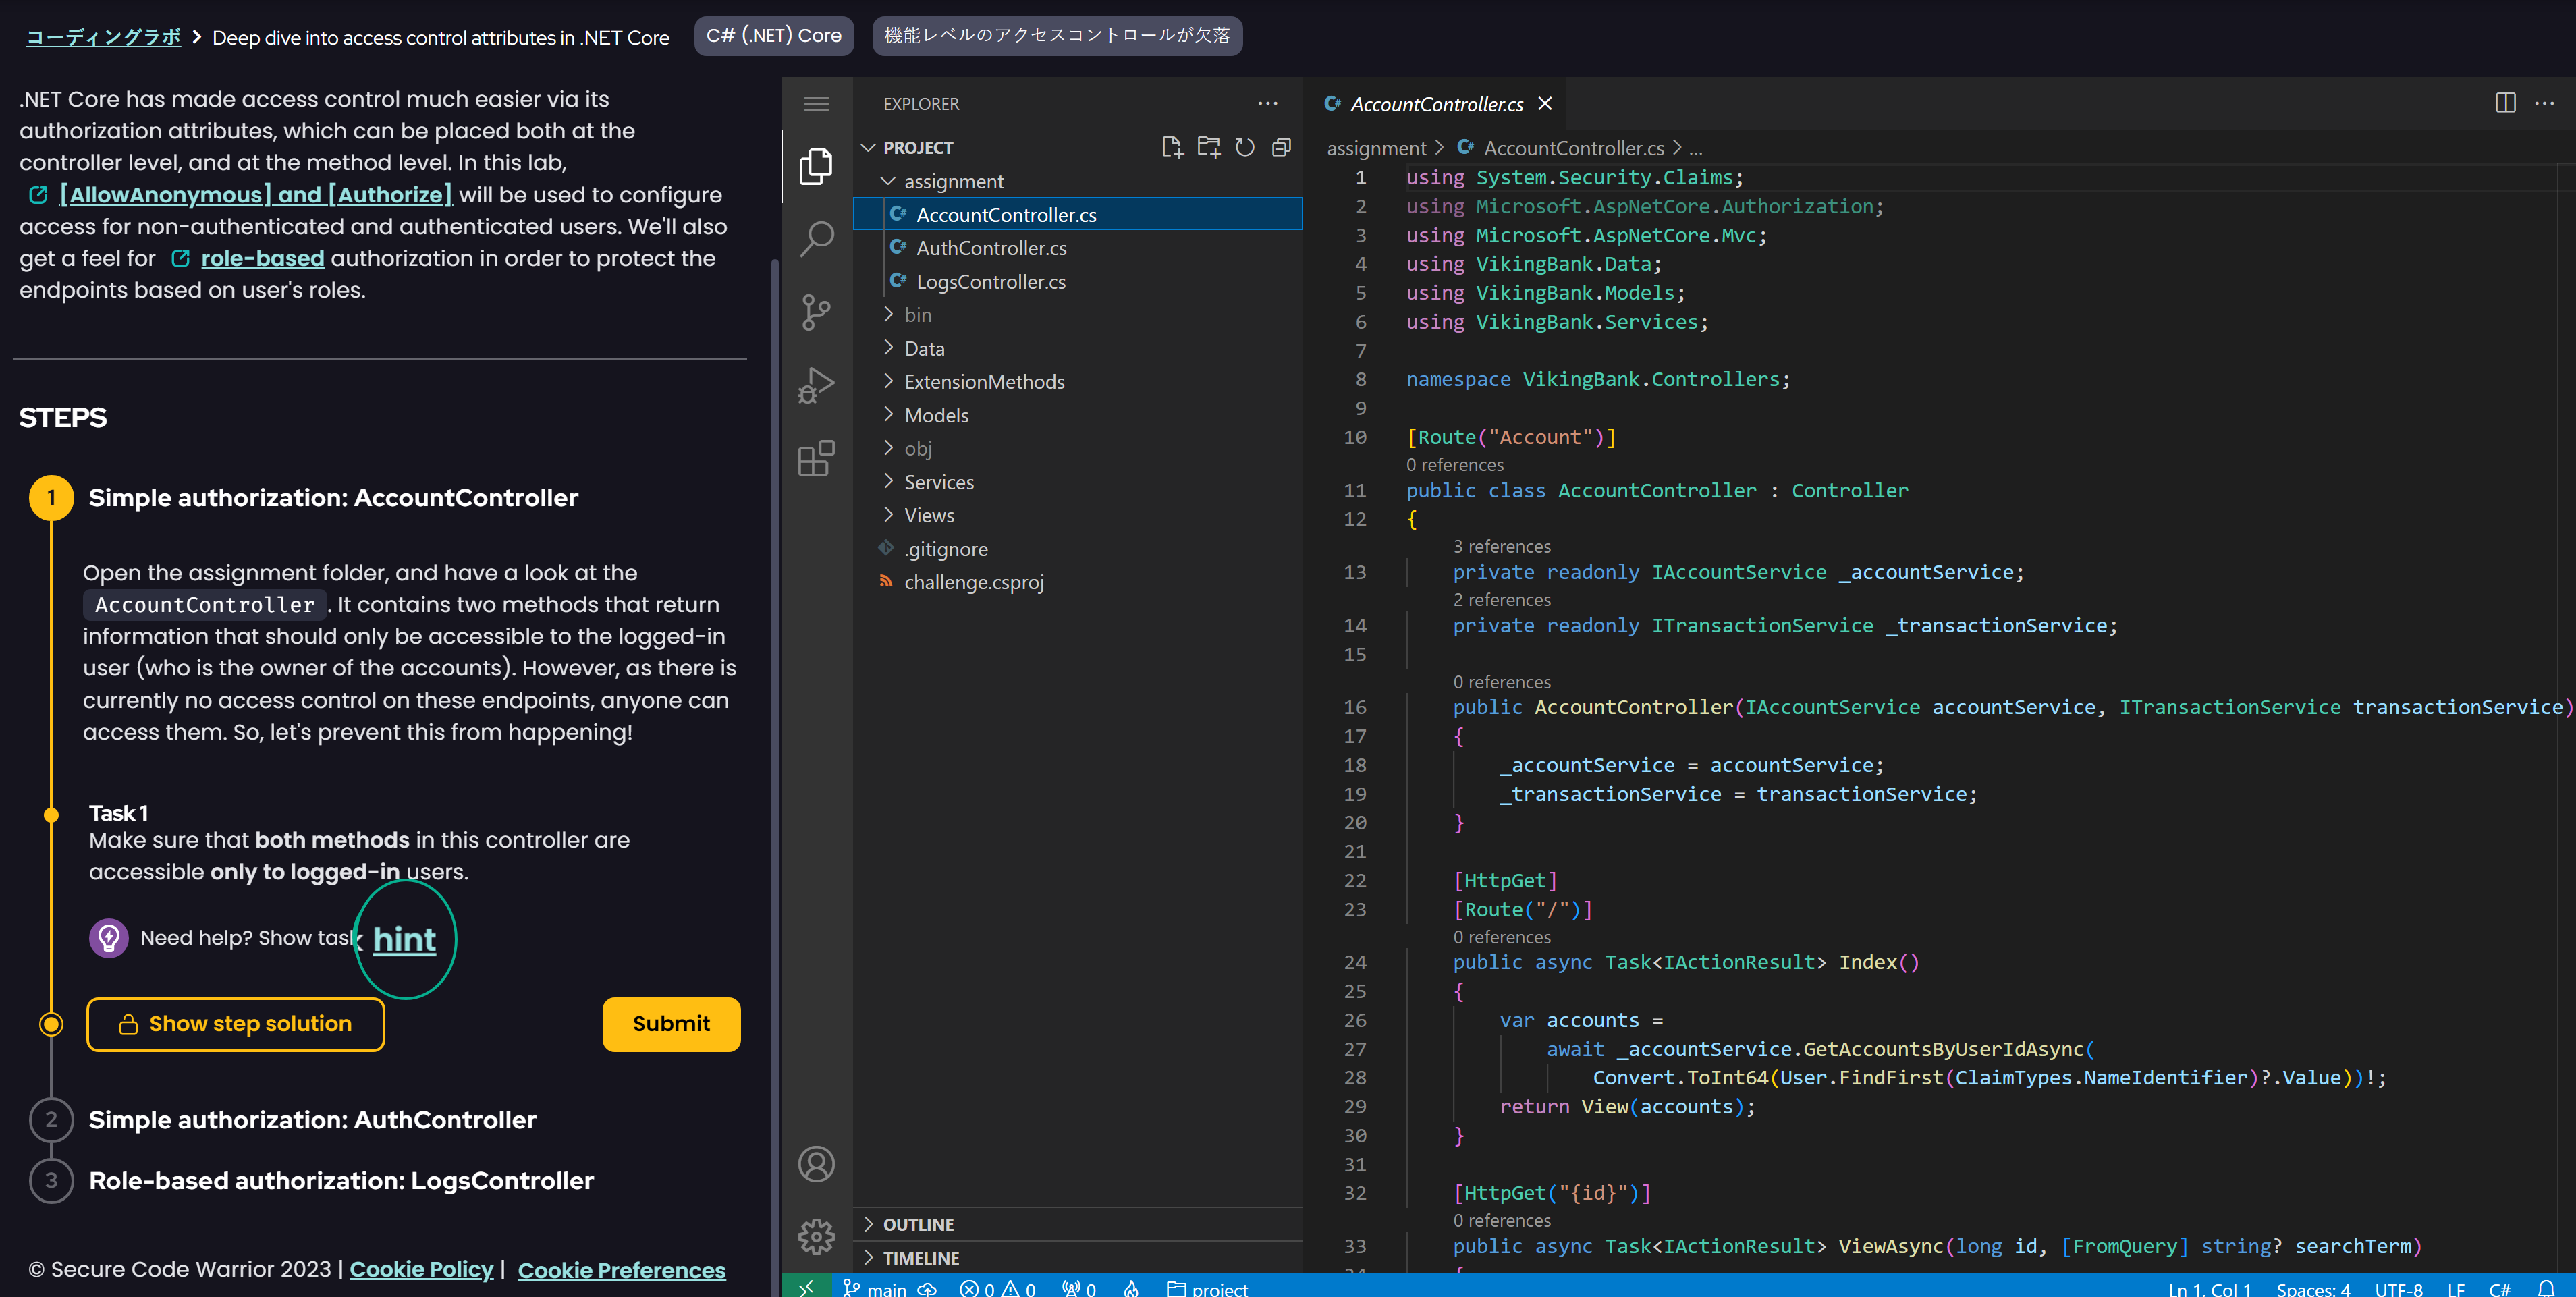Screen dimensions: 2576x1297
Task: Switch to the AccountController.cs editor tab
Action: tap(1436, 104)
